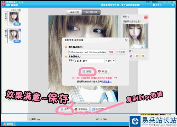177x127 pixels.
Task: Click the 美图网 item on the bottom bar
Action: pos(10,124)
